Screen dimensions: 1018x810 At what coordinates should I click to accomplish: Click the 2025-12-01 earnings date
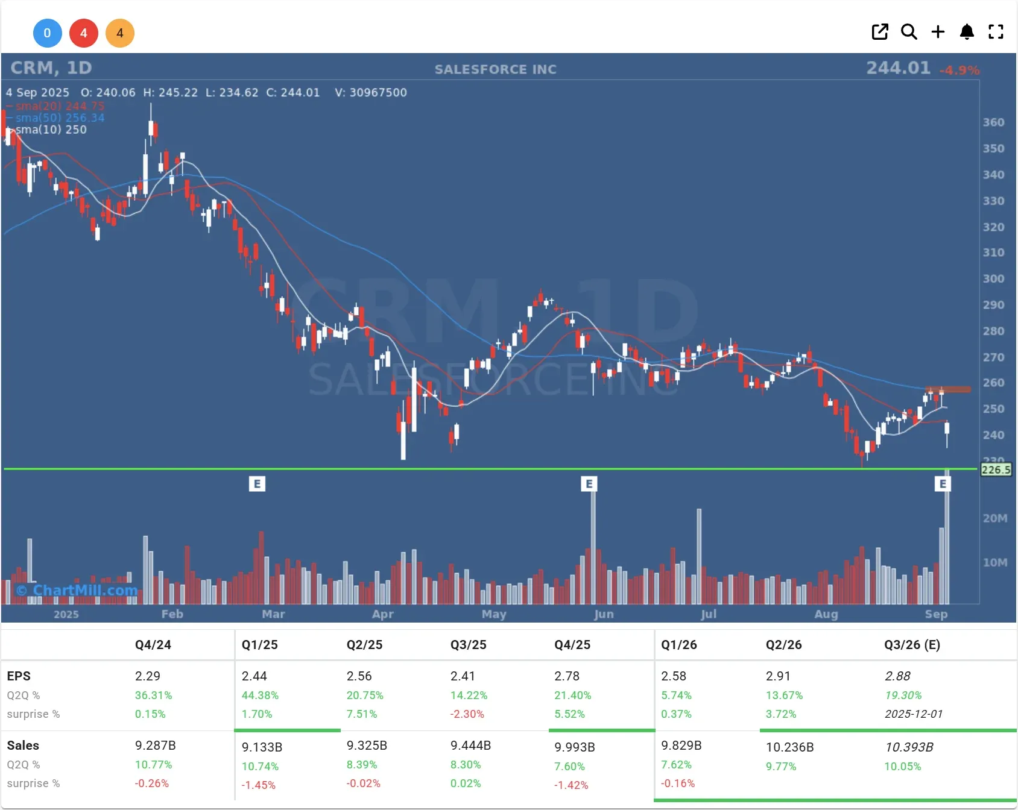[914, 714]
